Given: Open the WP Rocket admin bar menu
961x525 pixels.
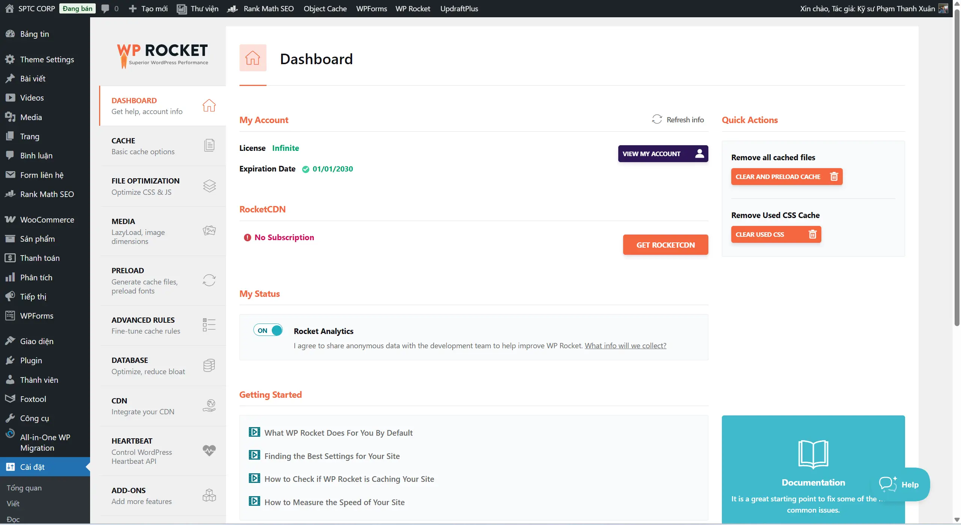Looking at the screenshot, I should tap(413, 8).
